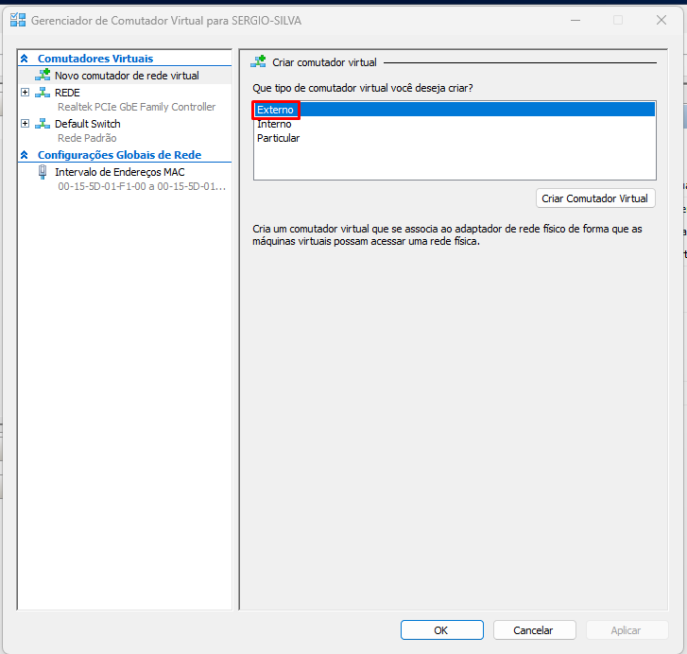This screenshot has width=687, height=654.
Task: Select the Realtek PCIe GbE Family Controller entry
Action: pyautogui.click(x=136, y=107)
